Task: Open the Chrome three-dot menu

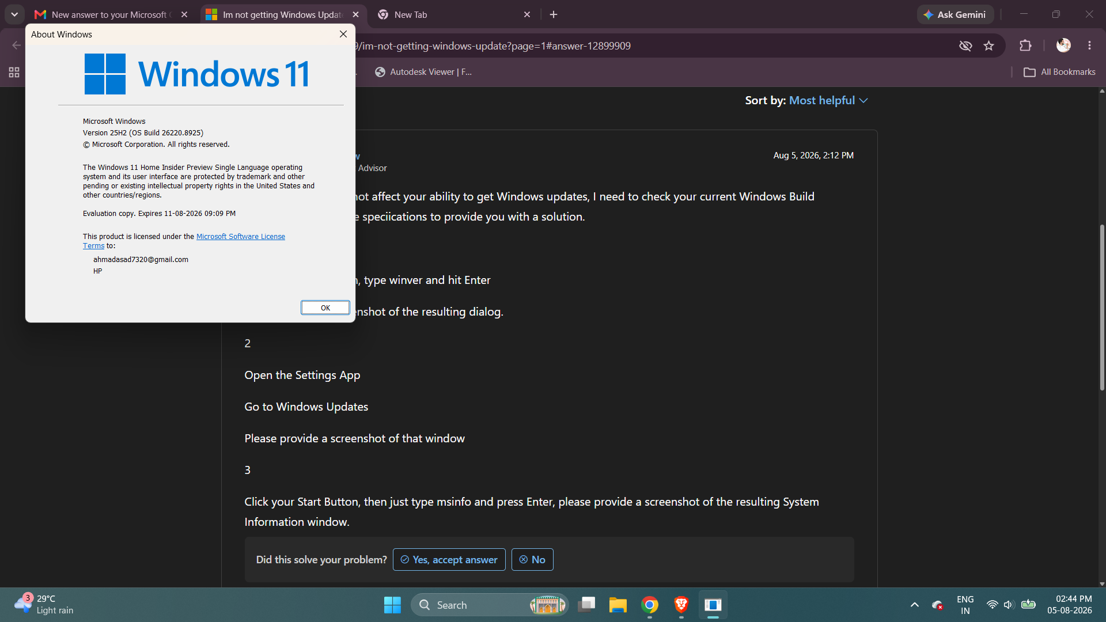Action: coord(1089,45)
